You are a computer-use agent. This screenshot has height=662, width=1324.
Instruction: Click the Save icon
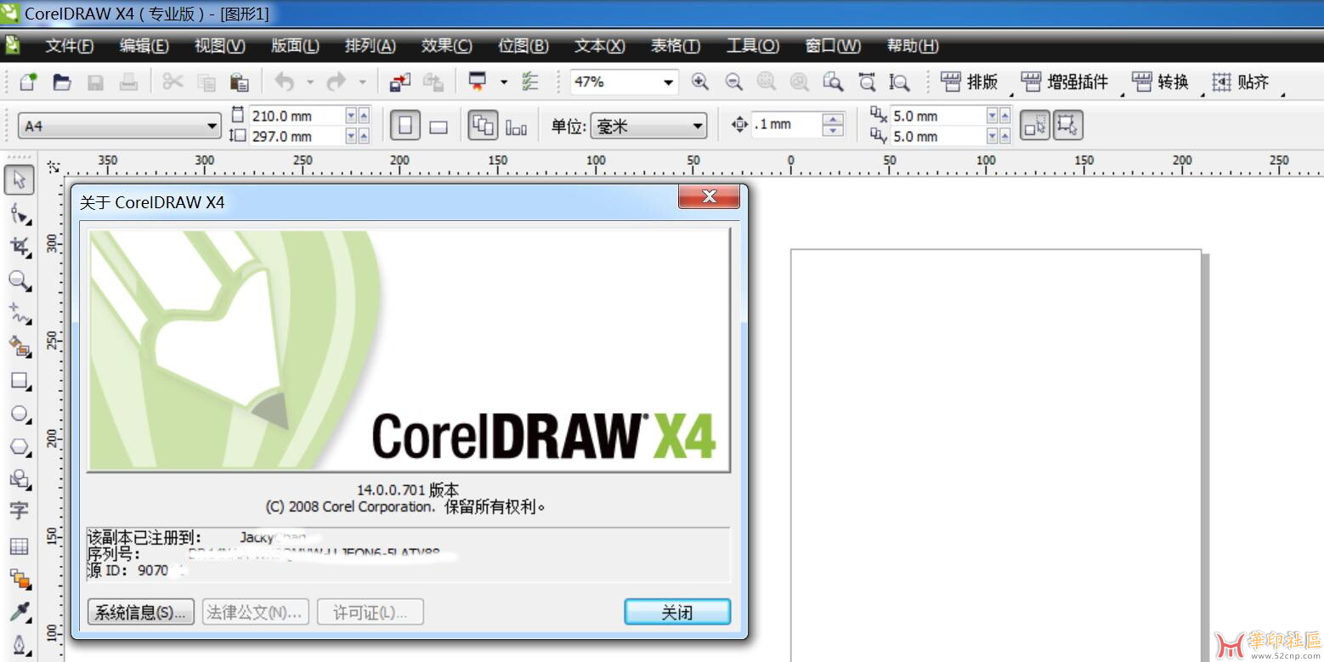95,82
